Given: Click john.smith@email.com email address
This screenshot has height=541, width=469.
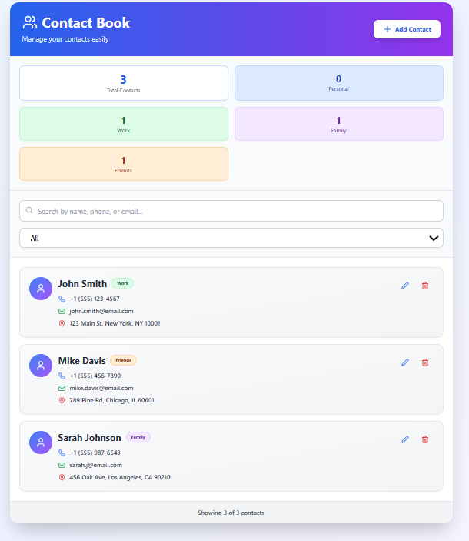Looking at the screenshot, I should (x=101, y=311).
